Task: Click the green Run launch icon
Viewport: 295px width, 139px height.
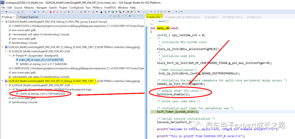Action: (x=113, y=12)
